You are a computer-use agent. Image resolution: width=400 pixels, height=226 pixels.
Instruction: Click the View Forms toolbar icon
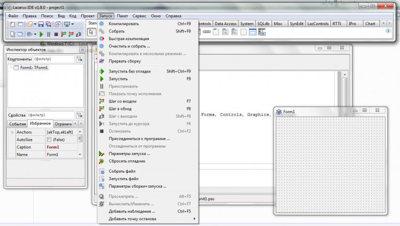click(20, 34)
